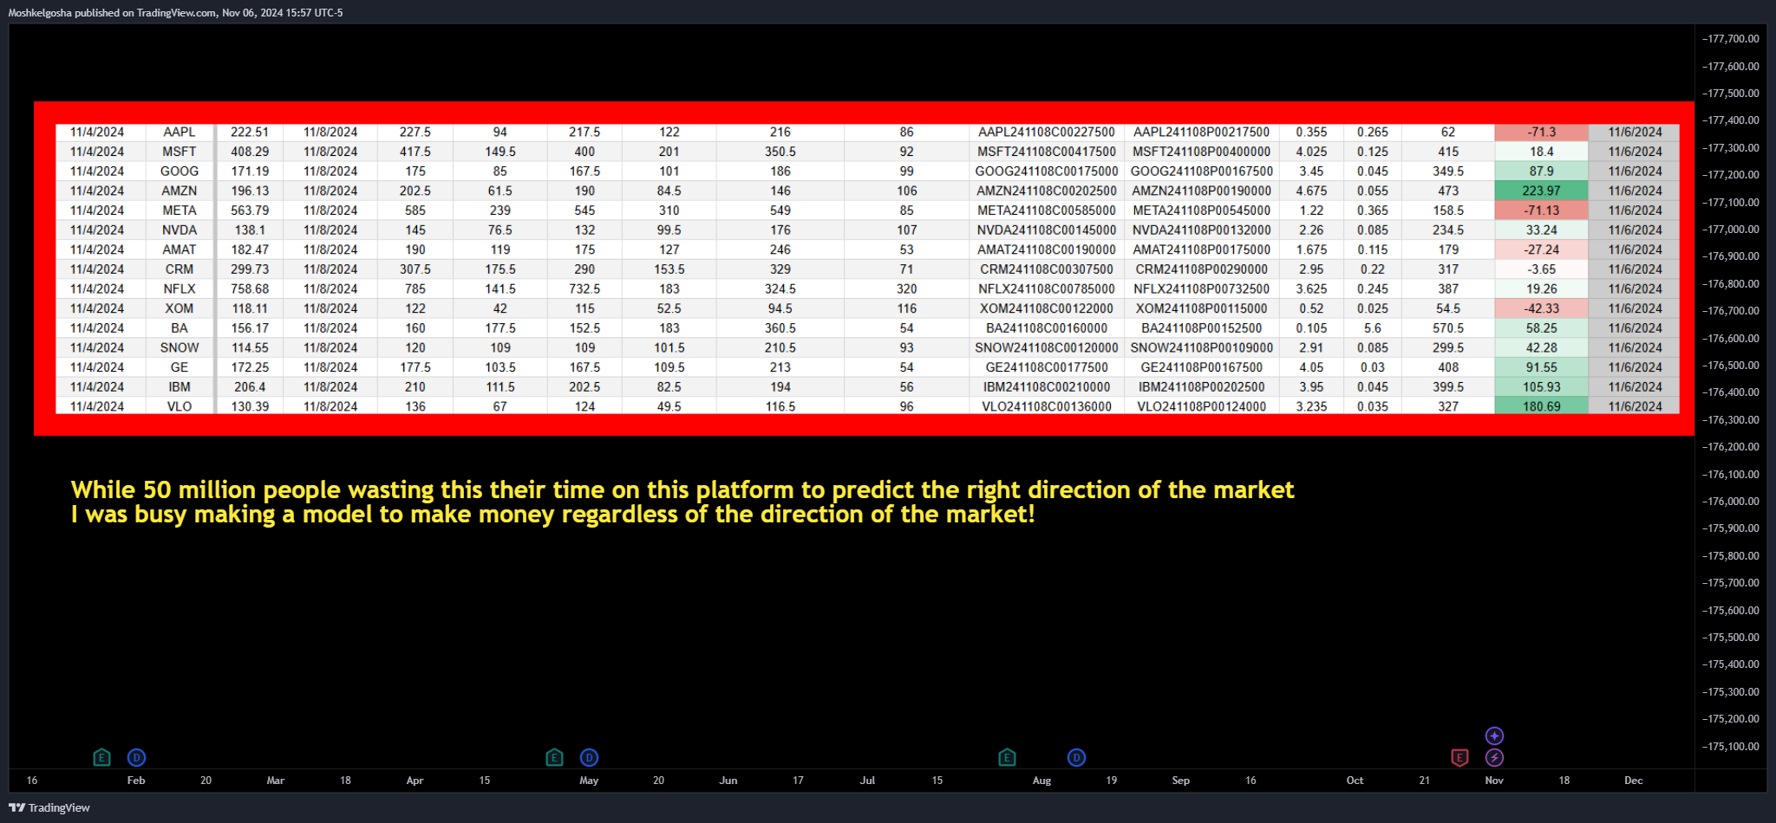The width and height of the screenshot is (1776, 823).
Task: Select the -176,000.00 price axis label
Action: [x=1731, y=502]
